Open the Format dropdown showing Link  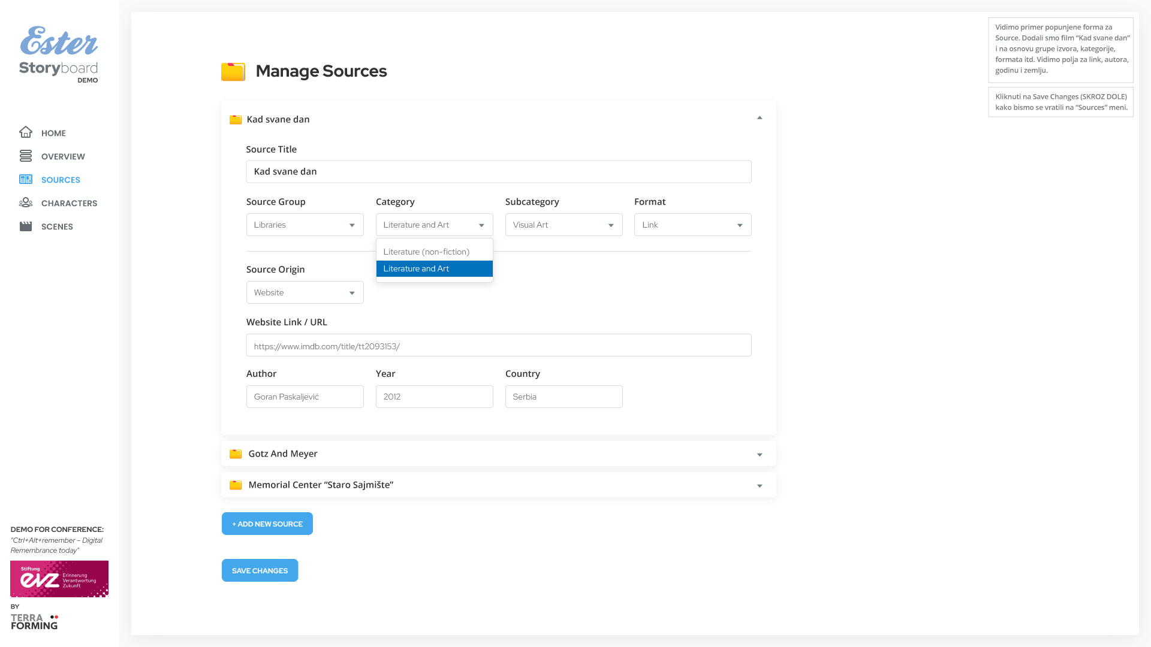coord(692,225)
